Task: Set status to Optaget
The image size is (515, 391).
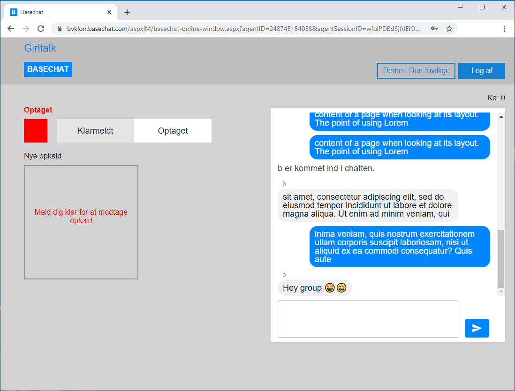Action: pos(173,131)
